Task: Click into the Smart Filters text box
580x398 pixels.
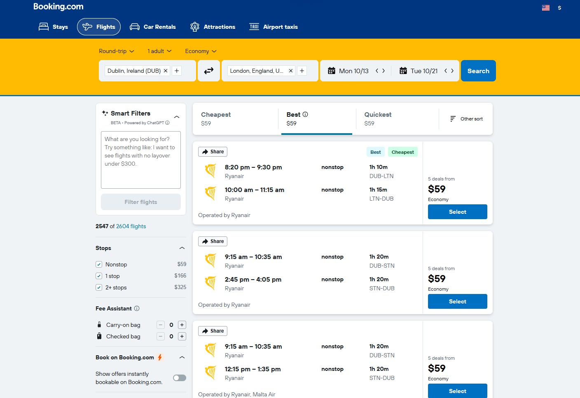Action: tap(141, 160)
